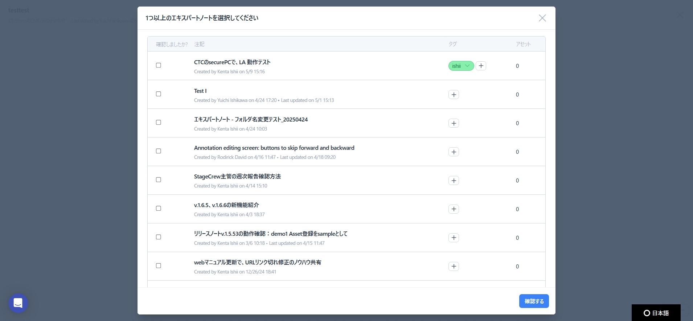Click the アセット column header

523,44
